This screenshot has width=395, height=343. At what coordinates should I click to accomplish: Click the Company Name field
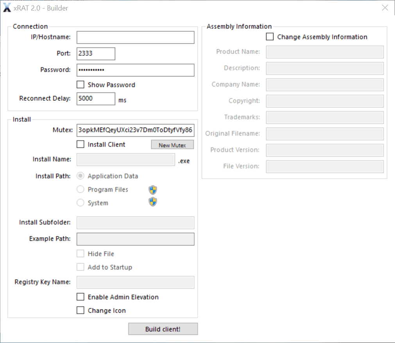click(325, 85)
